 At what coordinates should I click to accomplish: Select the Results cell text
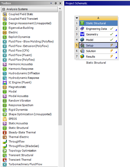[x=91, y=57]
